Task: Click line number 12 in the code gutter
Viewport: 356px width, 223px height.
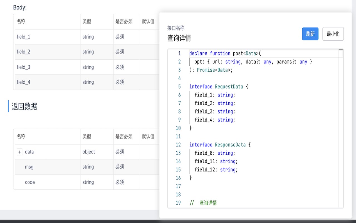Action: 178,145
